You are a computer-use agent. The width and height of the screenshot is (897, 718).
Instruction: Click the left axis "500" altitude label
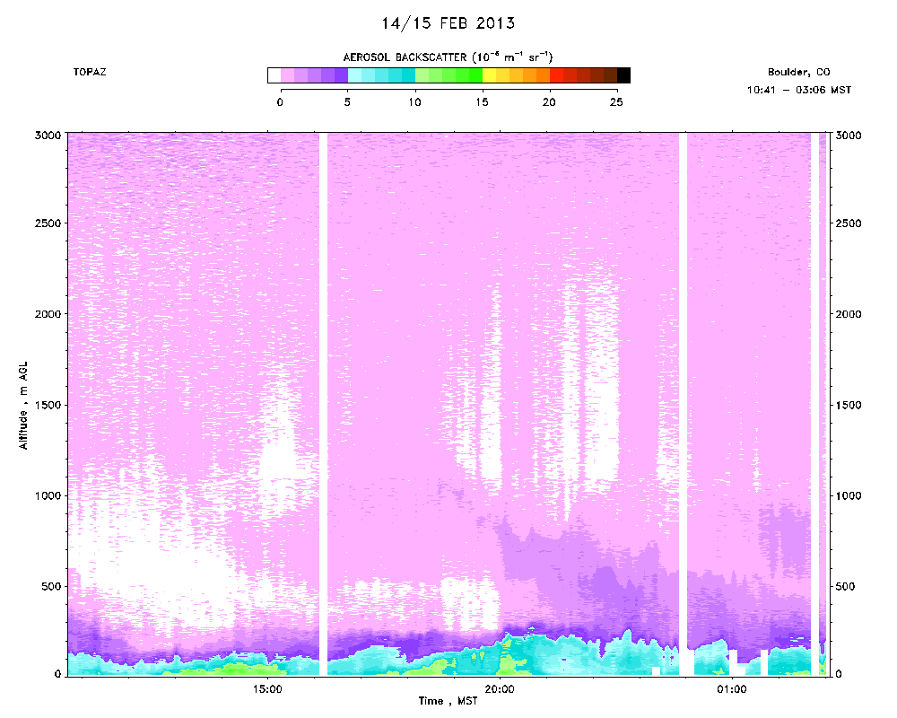51,586
